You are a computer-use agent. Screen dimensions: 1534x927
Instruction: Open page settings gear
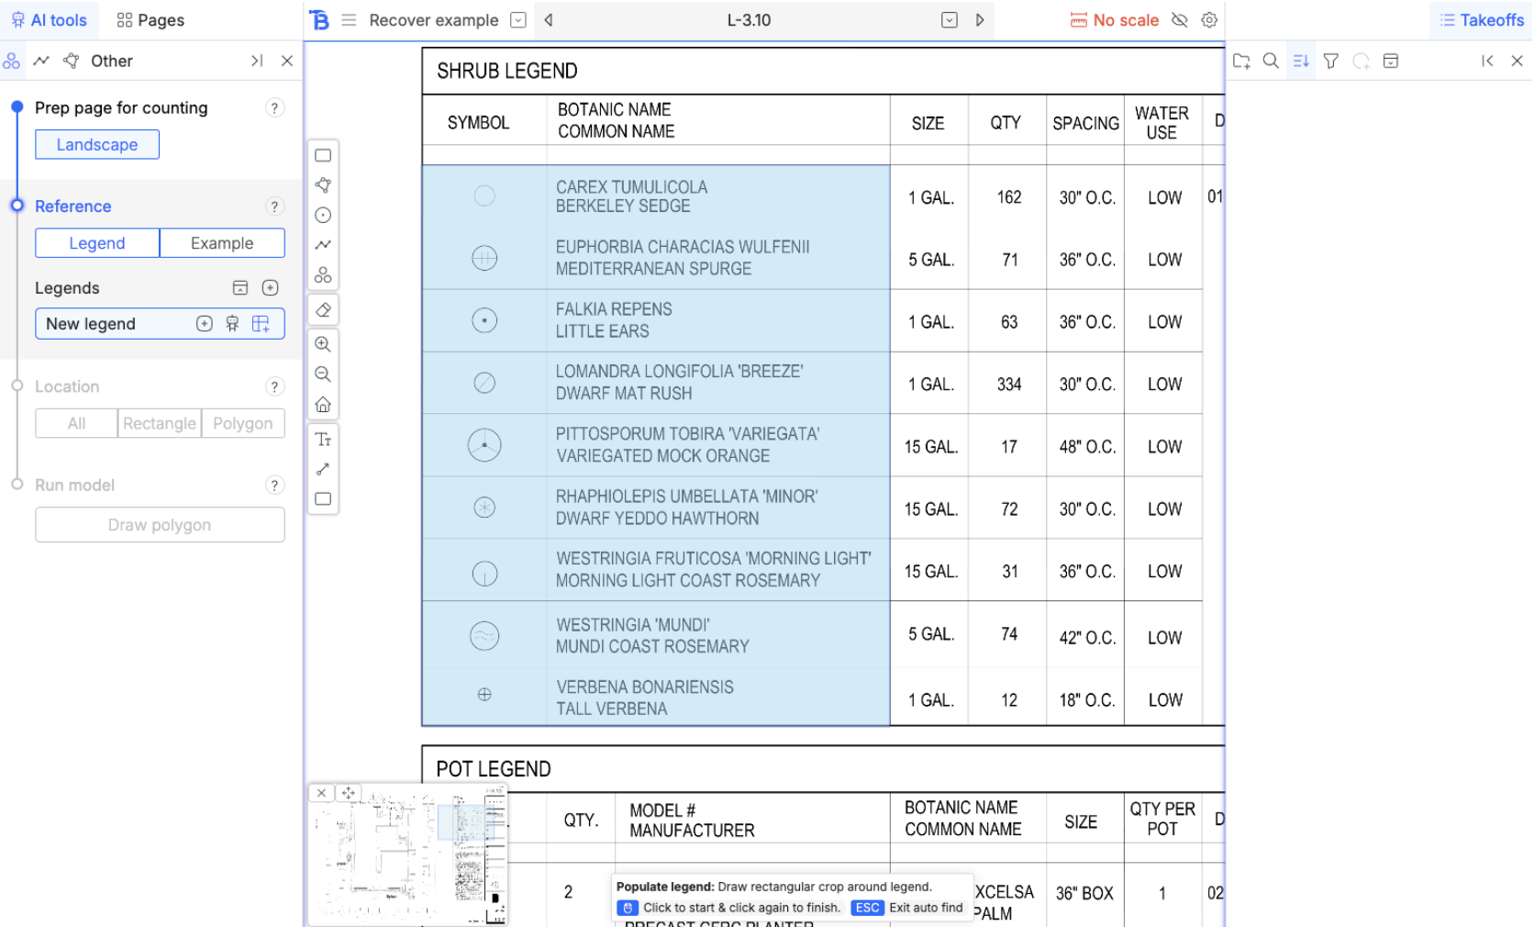[x=1209, y=20]
